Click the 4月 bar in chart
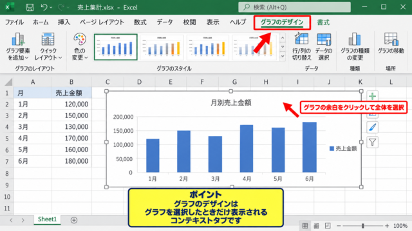 247,148
